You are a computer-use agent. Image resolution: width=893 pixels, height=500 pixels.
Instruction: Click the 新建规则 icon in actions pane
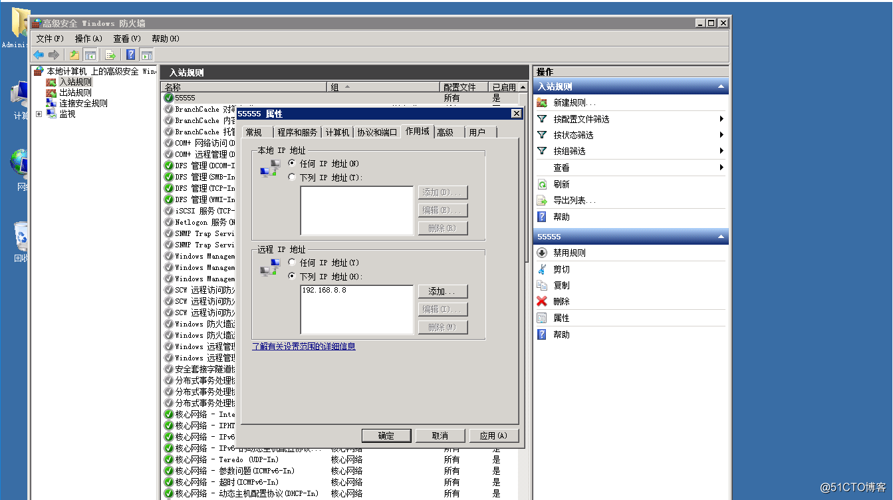(542, 102)
